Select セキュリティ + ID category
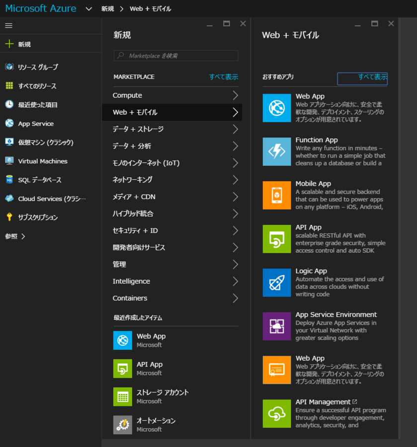 172,230
